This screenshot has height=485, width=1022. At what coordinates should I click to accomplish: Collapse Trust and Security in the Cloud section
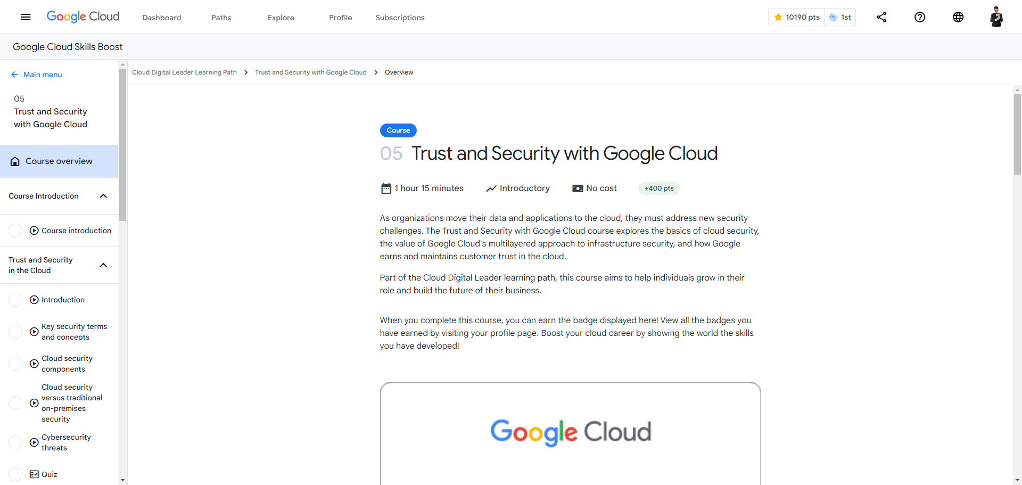coord(103,265)
